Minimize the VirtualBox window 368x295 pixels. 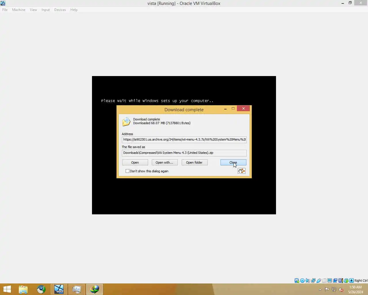(x=343, y=3)
